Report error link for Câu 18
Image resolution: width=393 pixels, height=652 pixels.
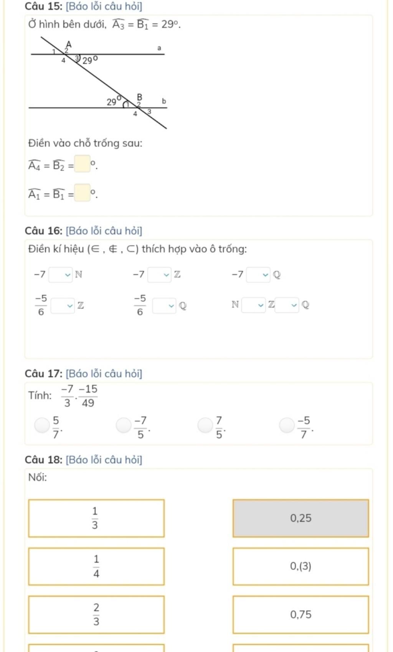[x=104, y=460]
